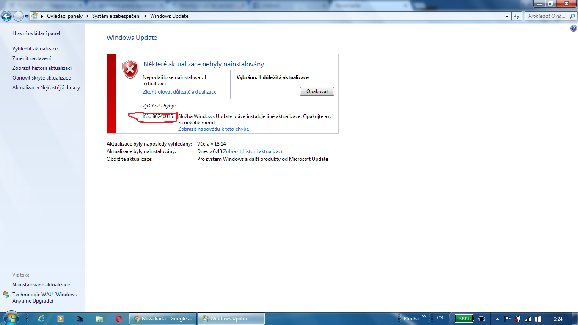
Task: Open Zkontrolovat důležité aktualizace link
Action: [x=180, y=92]
